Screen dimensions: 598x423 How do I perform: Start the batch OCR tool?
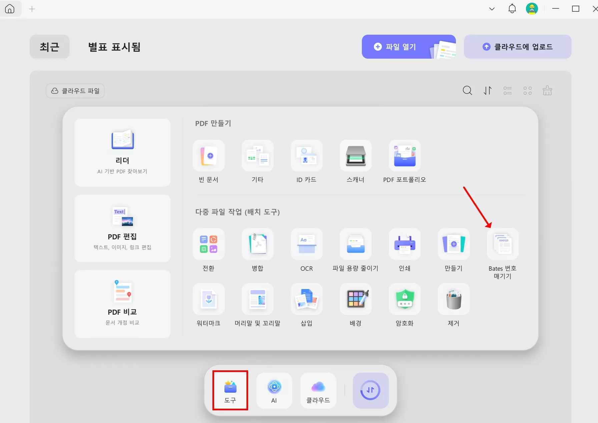[307, 244]
